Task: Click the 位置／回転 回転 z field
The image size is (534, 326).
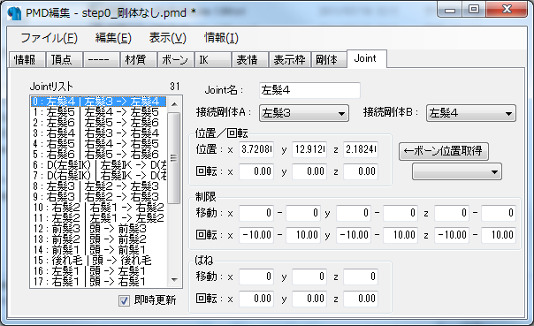Action: click(361, 171)
